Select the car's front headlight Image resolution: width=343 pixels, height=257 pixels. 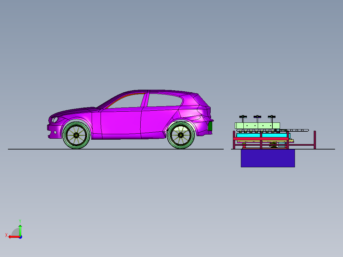[55, 120]
